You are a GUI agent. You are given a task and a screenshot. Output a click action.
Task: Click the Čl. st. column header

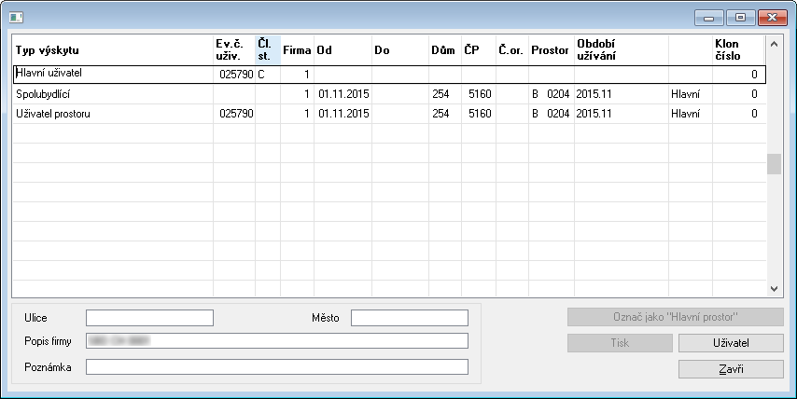[x=268, y=49]
